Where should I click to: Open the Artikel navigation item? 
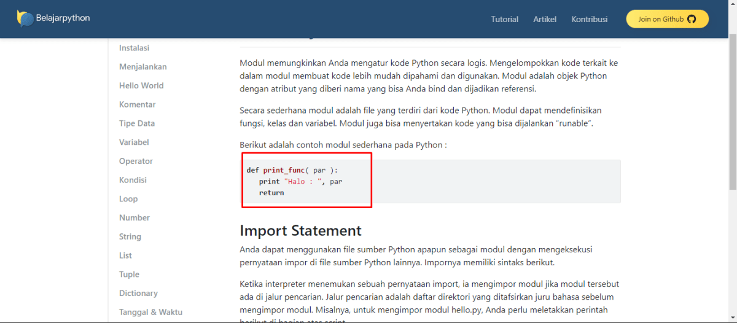545,19
